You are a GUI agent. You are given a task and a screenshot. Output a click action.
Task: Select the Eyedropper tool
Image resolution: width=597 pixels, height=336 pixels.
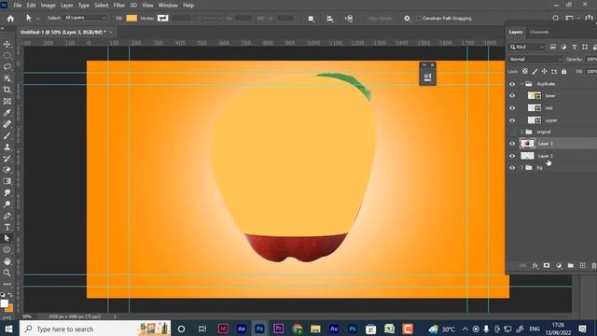coord(7,113)
